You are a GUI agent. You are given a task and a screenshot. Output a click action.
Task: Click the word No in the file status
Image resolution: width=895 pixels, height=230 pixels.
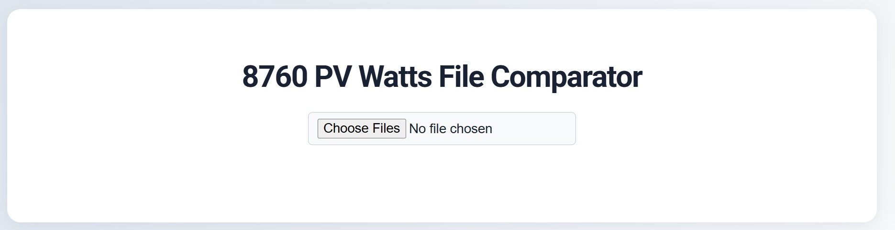click(x=417, y=129)
